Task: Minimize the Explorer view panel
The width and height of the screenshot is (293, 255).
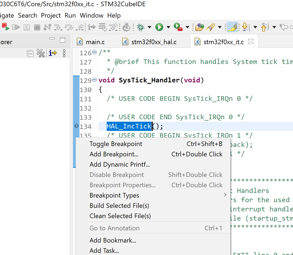Action: 52,38
